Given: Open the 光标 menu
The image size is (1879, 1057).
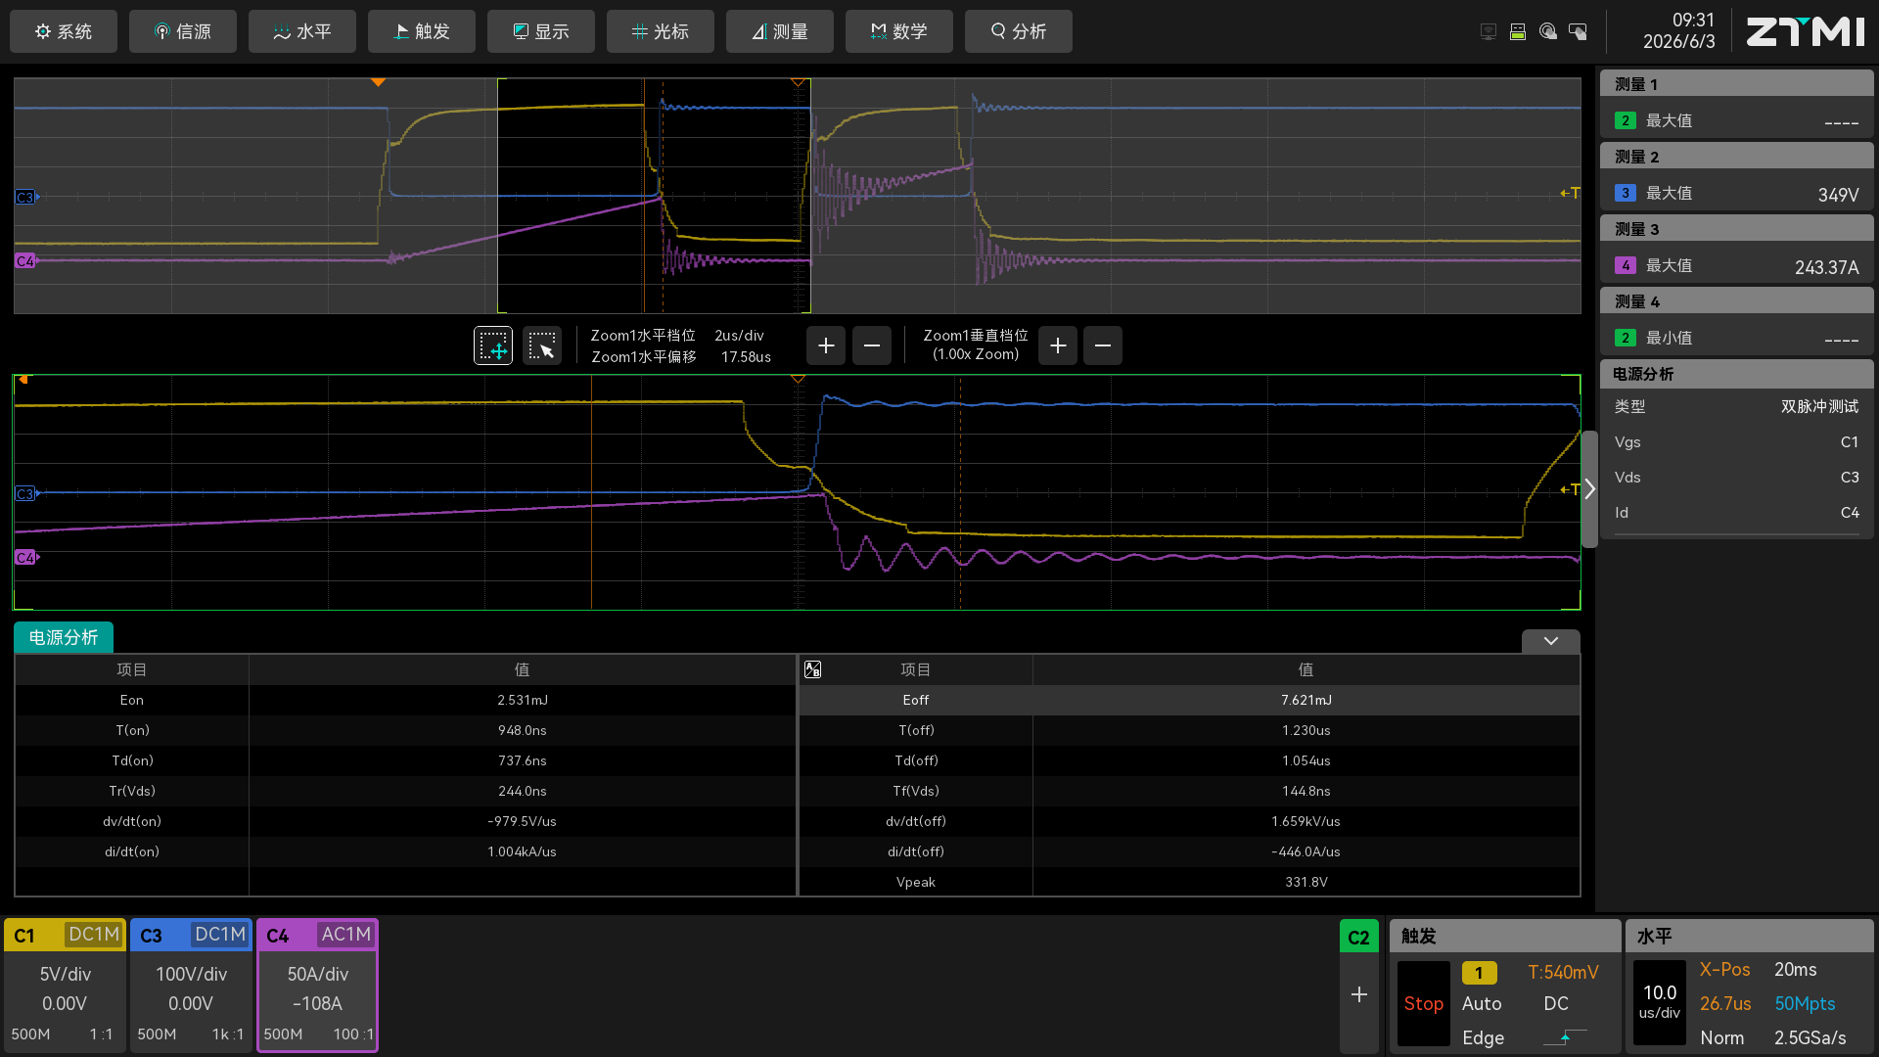Looking at the screenshot, I should tap(661, 31).
